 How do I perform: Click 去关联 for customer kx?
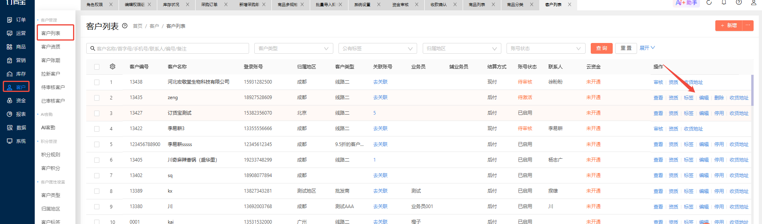[380, 191]
